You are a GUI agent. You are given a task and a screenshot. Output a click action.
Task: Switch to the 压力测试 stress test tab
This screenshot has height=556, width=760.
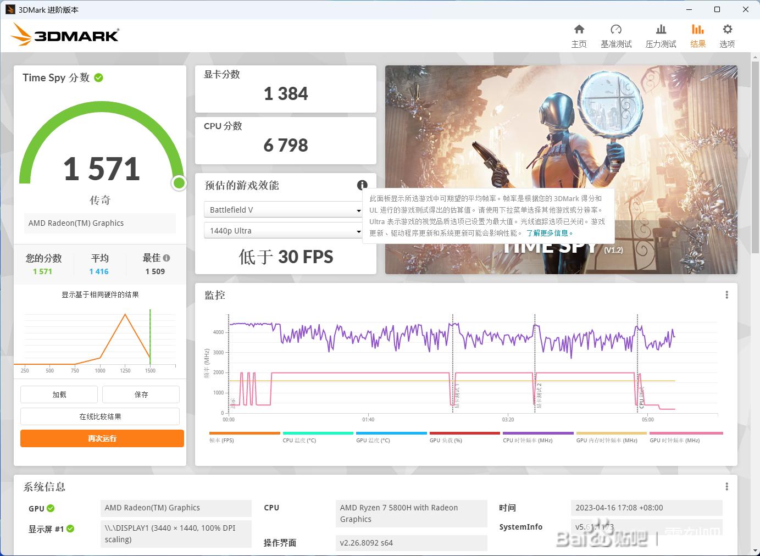661,36
